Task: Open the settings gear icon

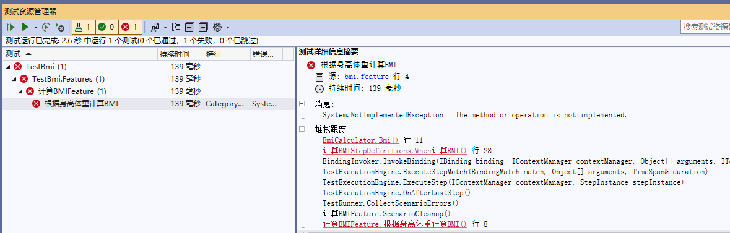Action: 217,27
